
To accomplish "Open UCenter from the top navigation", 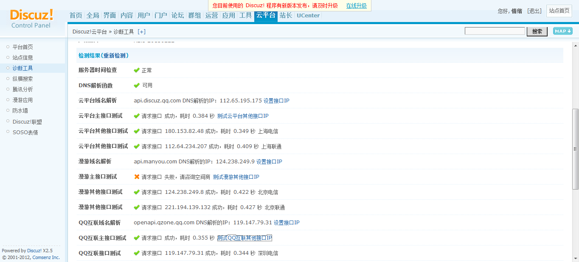I will click(308, 15).
